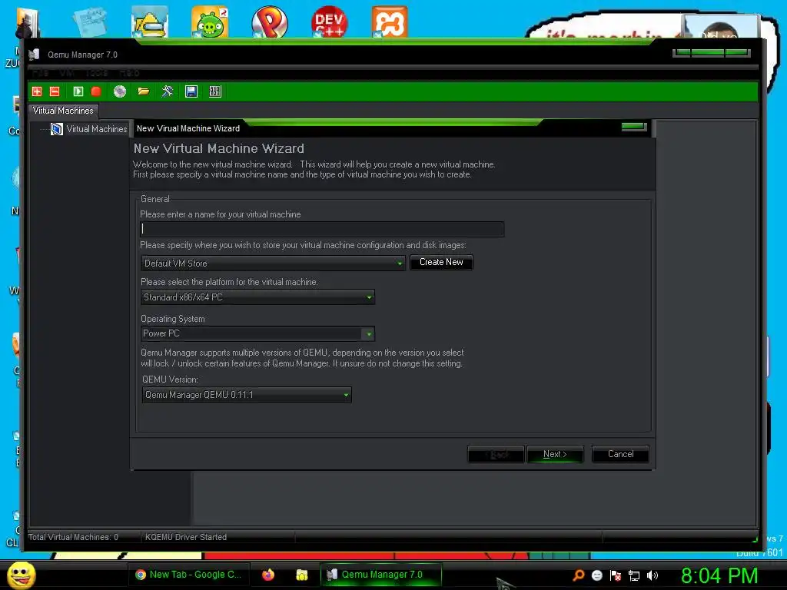This screenshot has height=590, width=787.
Task: Click the Next button
Action: (x=555, y=454)
